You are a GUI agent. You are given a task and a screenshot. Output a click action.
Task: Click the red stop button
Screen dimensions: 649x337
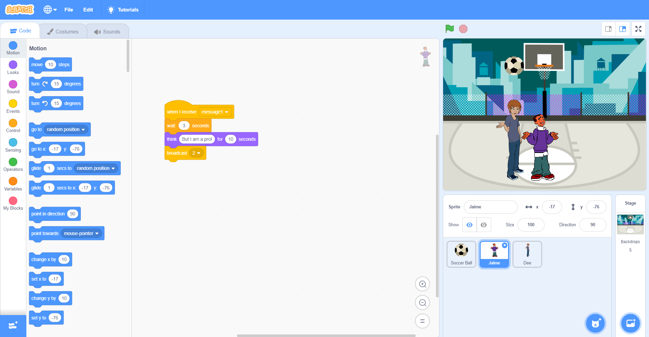click(463, 29)
